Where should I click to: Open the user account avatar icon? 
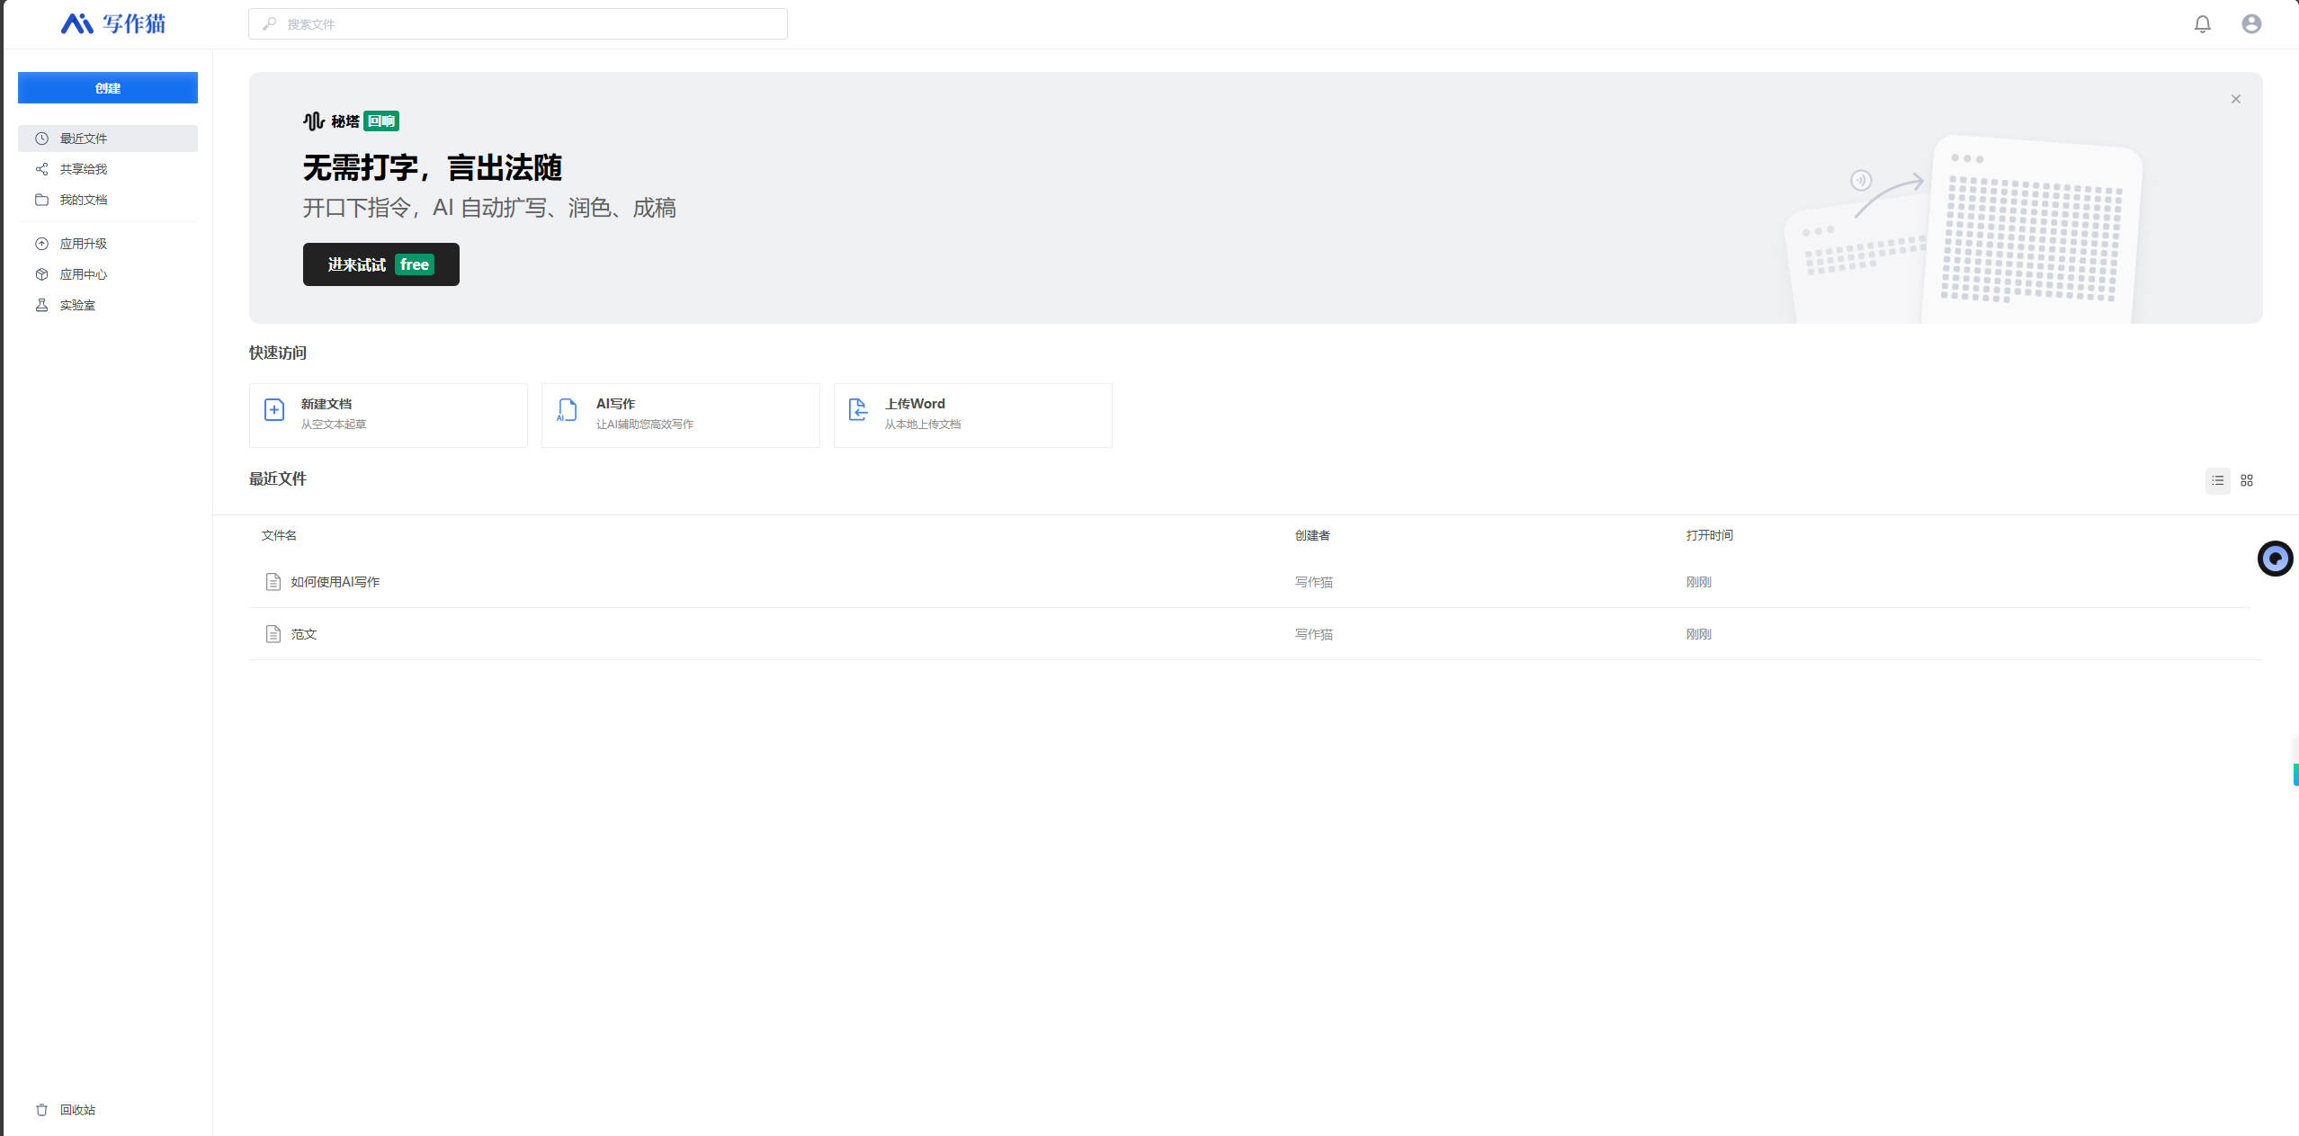pyautogui.click(x=2250, y=24)
